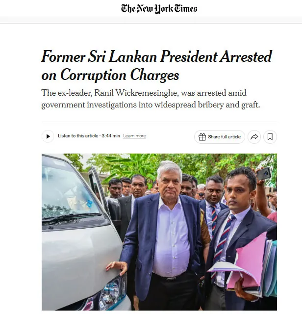This screenshot has height=314, width=302.
Task: Play the article audio
Action: 48,136
